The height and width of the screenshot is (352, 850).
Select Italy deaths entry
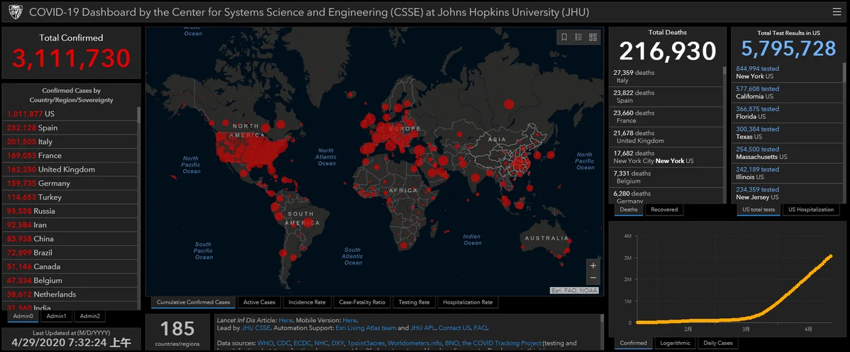(x=666, y=76)
